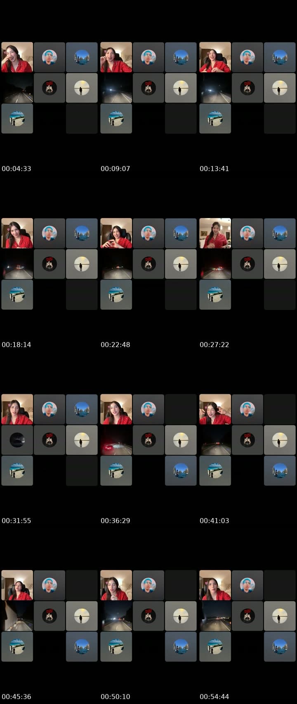Screen dimensions: 297x704
Task: Click the 00:22:48 timestamp label
Action: click(115, 345)
